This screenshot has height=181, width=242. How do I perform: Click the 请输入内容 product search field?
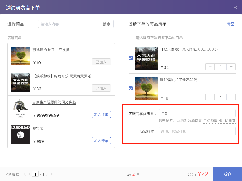[69, 24]
